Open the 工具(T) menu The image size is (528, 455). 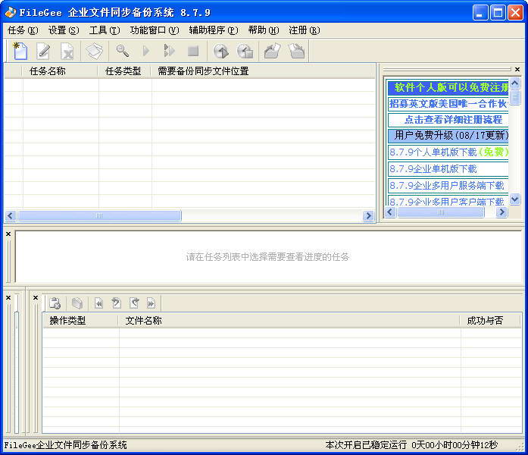[105, 30]
